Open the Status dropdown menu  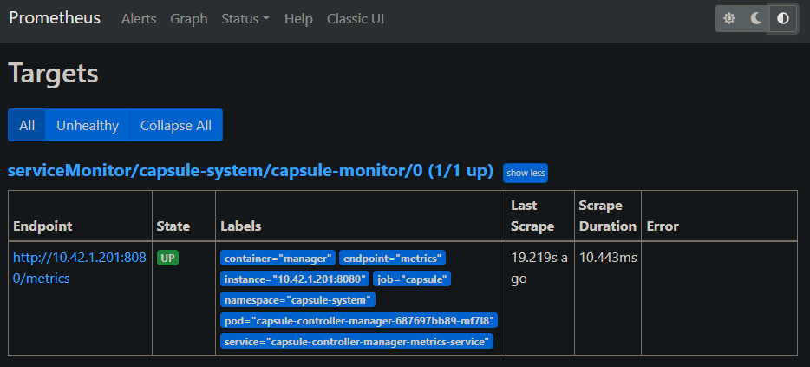pyautogui.click(x=245, y=18)
